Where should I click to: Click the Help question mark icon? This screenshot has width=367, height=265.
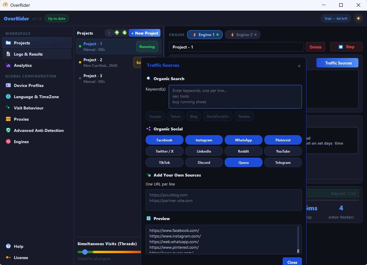(8, 246)
